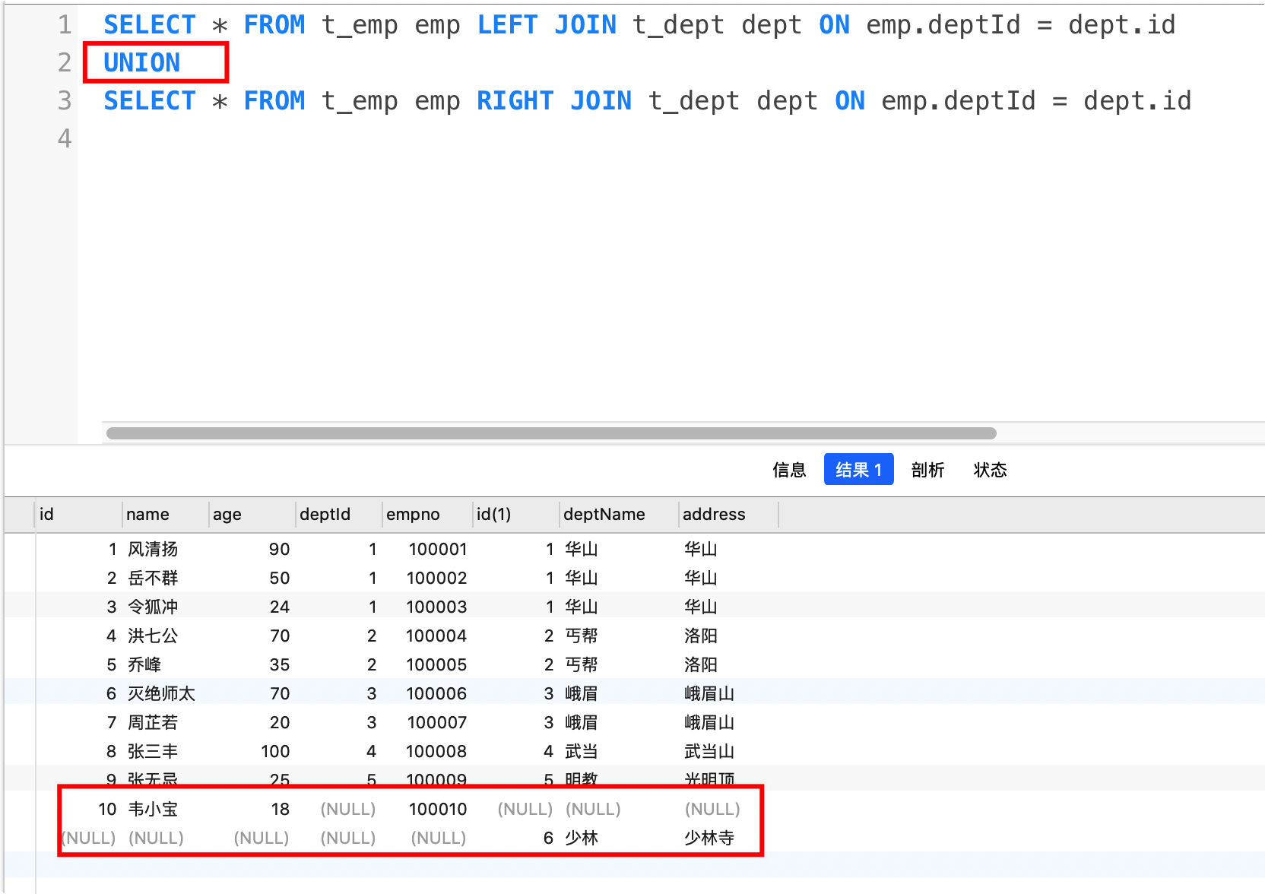The height and width of the screenshot is (894, 1265).
Task: Click the age column header
Action: click(x=227, y=515)
